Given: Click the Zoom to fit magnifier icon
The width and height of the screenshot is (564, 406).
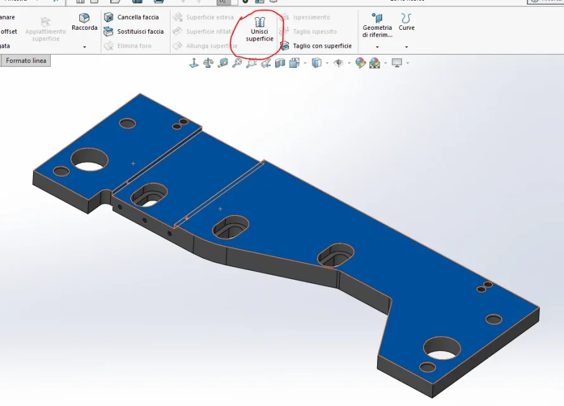Looking at the screenshot, I should coord(237,63).
